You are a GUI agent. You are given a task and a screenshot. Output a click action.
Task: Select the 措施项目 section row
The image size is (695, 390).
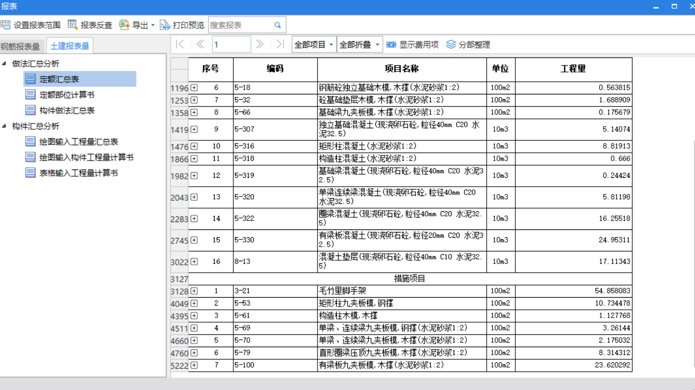tap(410, 279)
